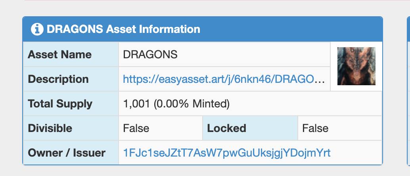Click the info icon in panel header
Screen dimensions: 410x176
37,29
